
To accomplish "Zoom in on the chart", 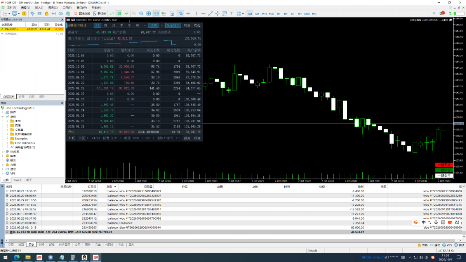I will pos(134,14).
